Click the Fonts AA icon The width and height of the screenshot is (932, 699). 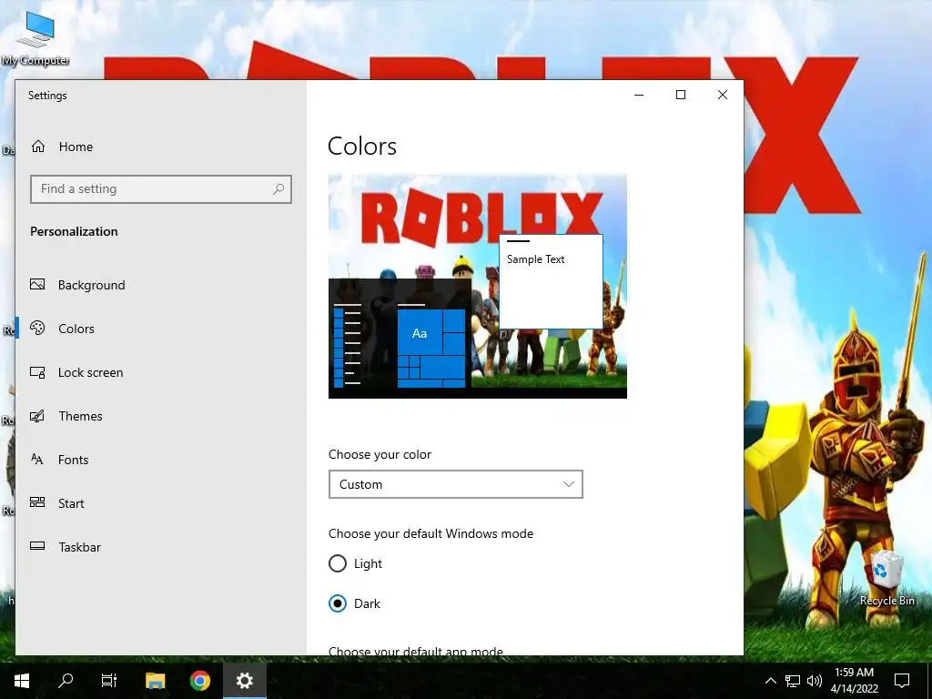pyautogui.click(x=37, y=460)
